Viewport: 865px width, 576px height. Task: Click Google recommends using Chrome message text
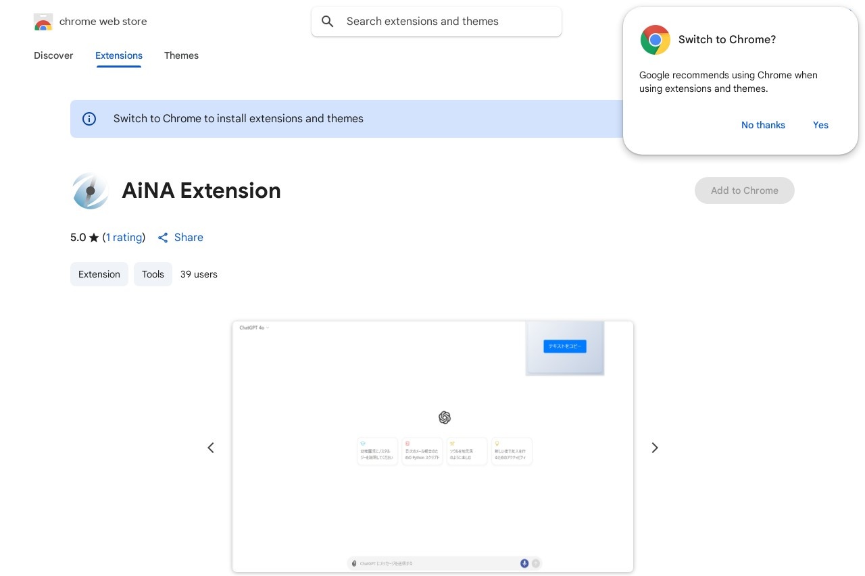coord(728,82)
